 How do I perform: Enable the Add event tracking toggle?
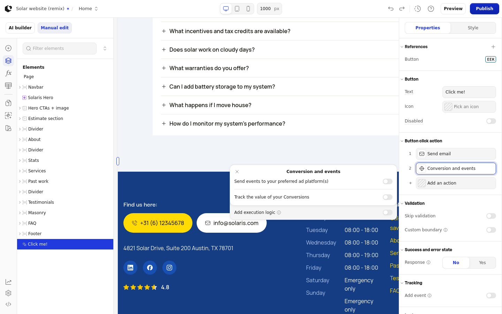(x=491, y=296)
